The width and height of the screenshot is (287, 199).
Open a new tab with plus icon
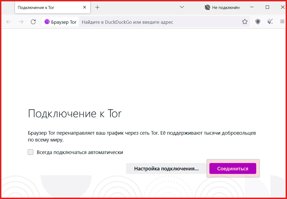(97, 7)
